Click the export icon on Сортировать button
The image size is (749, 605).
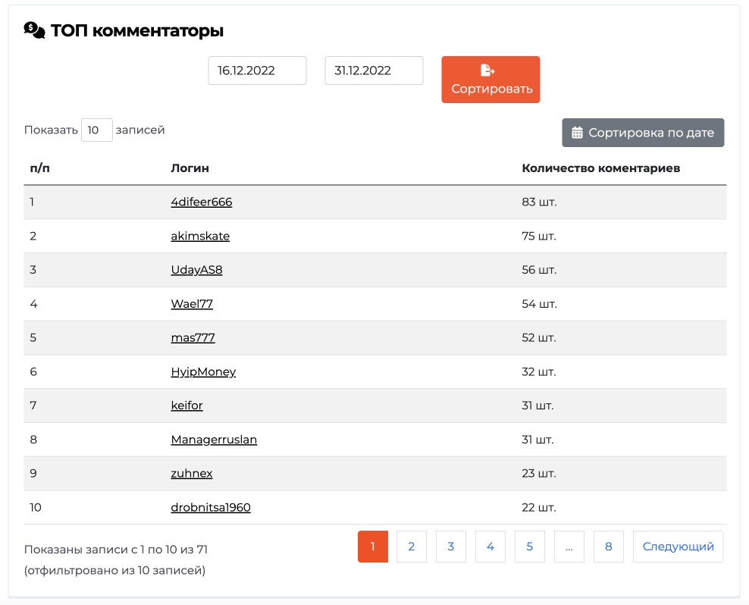pyautogui.click(x=487, y=71)
